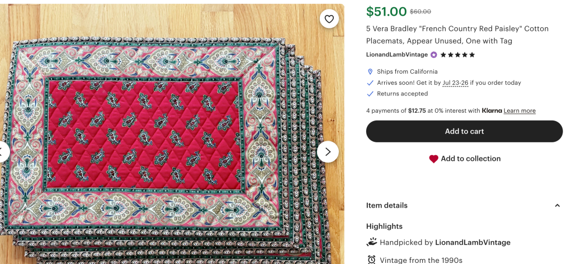This screenshot has height=264, width=572.
Task: Click the checkmark beside Arrives soon
Action: click(x=370, y=83)
